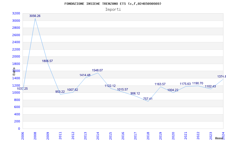
Task: Click the y-axis tick 2800
Action: point(16,28)
